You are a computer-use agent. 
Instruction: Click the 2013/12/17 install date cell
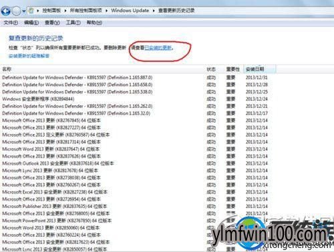pos(257,113)
